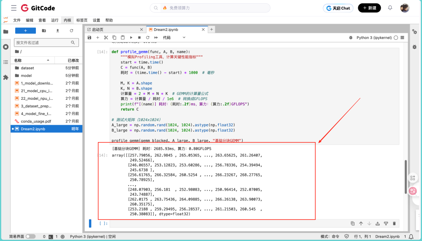Switch to the 启动页 tab
The width and height of the screenshot is (422, 241).
click(x=115, y=29)
